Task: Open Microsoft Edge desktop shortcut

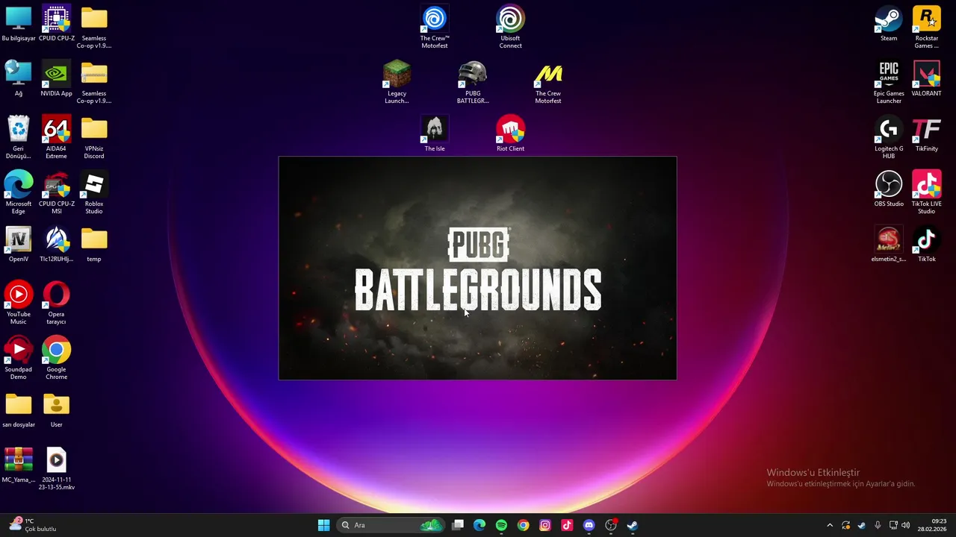Action: pyautogui.click(x=19, y=193)
